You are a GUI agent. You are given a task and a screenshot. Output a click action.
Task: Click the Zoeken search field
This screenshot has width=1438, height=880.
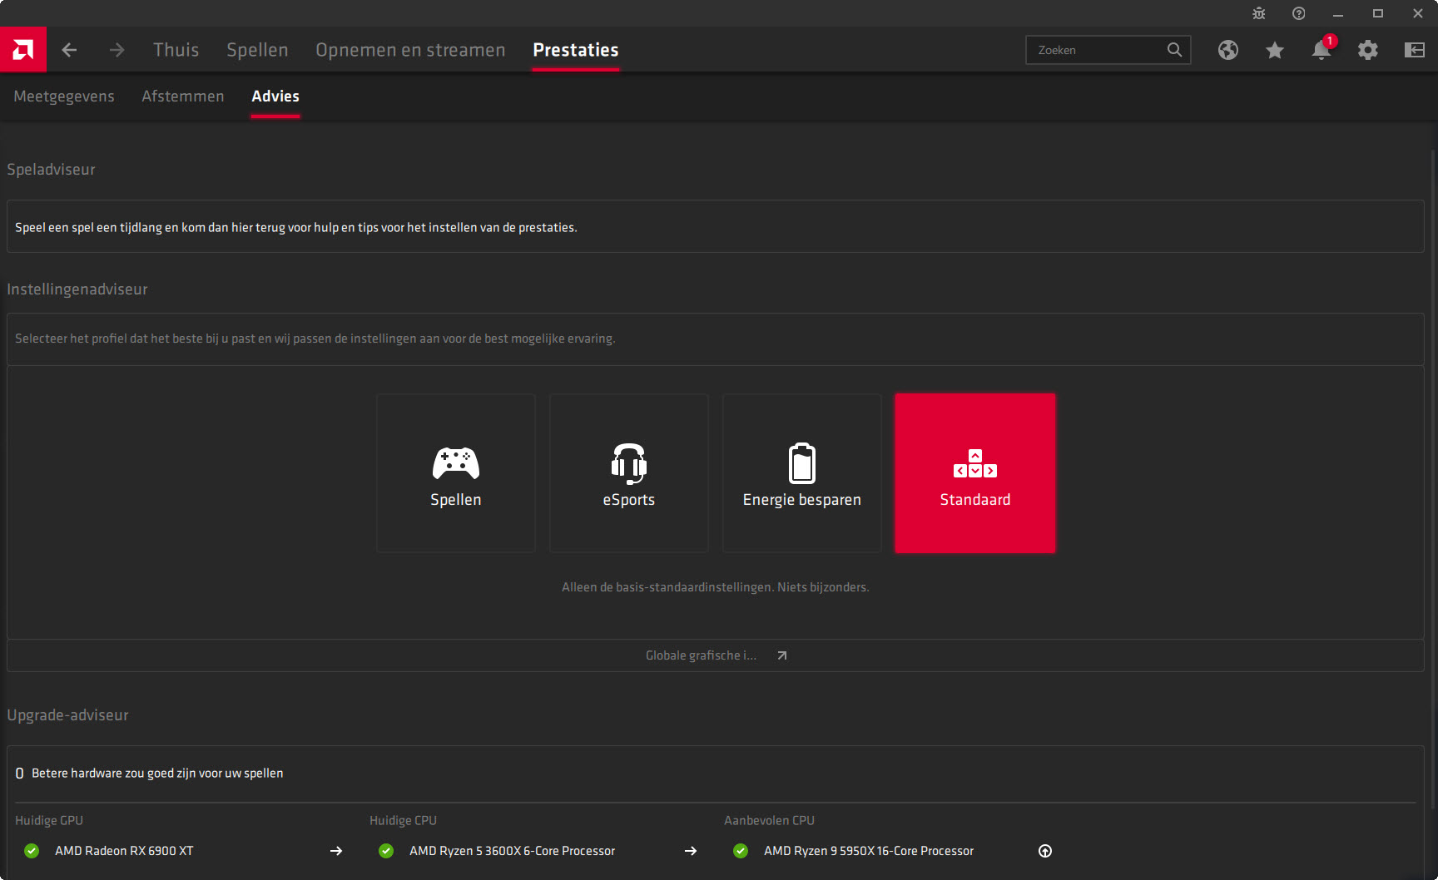[x=1098, y=50]
